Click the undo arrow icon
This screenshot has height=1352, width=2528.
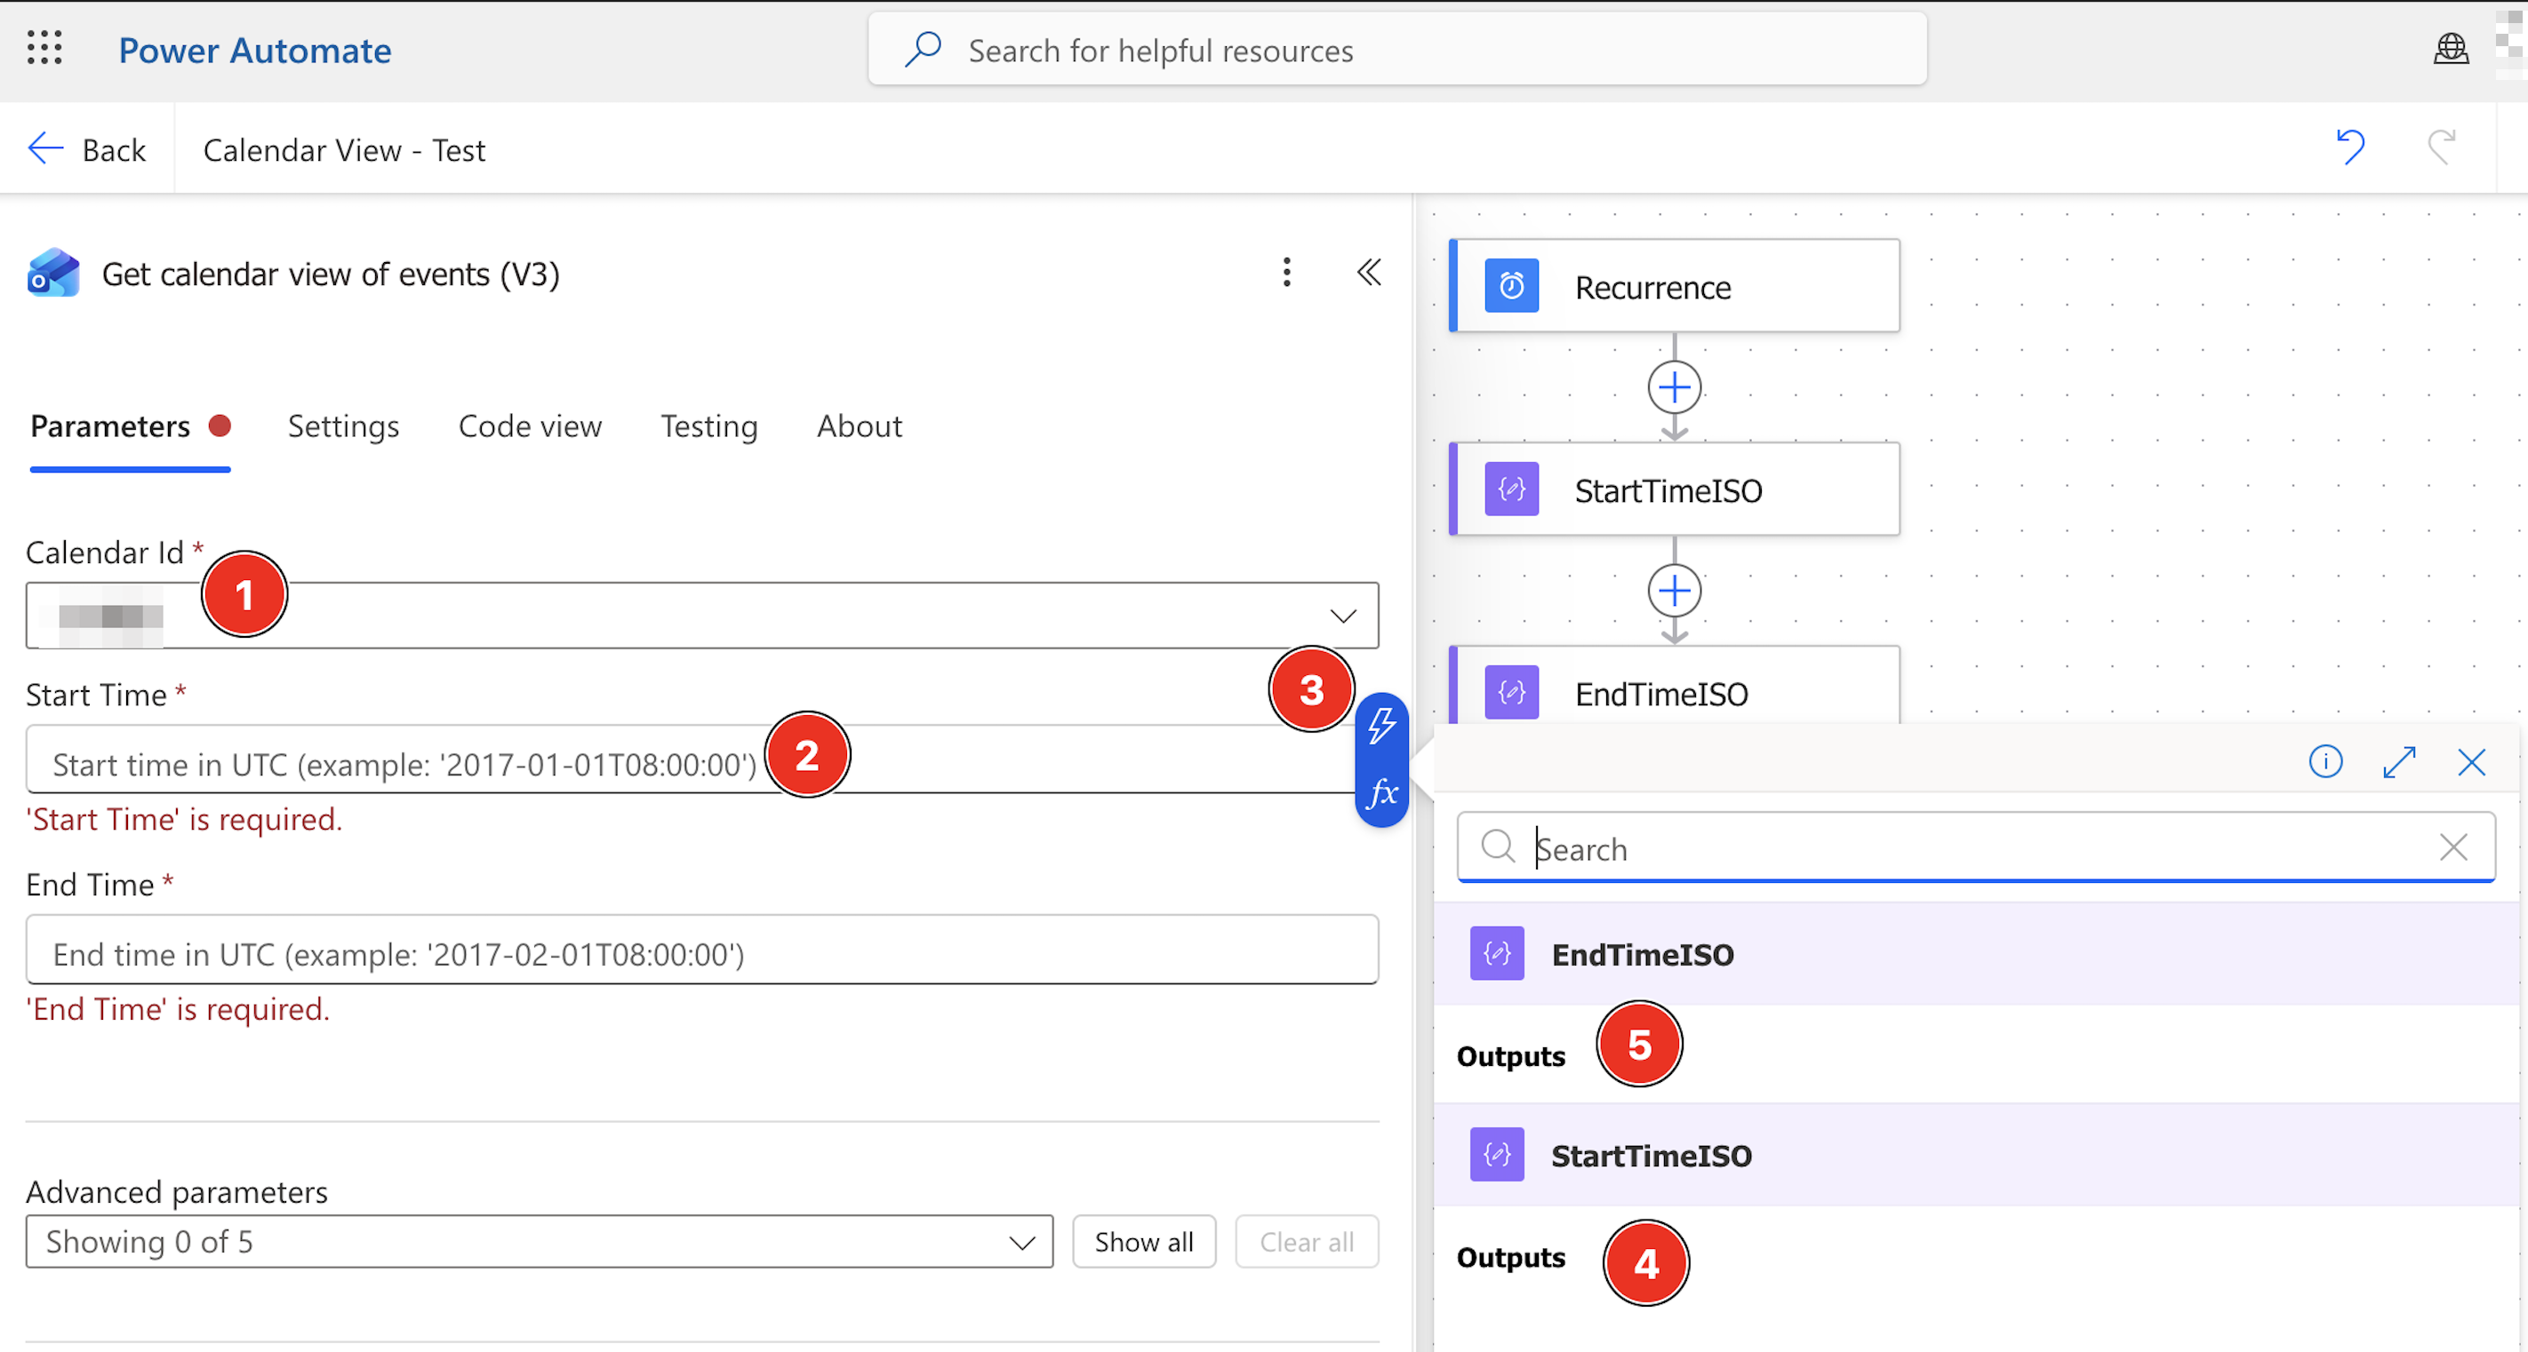(2350, 148)
